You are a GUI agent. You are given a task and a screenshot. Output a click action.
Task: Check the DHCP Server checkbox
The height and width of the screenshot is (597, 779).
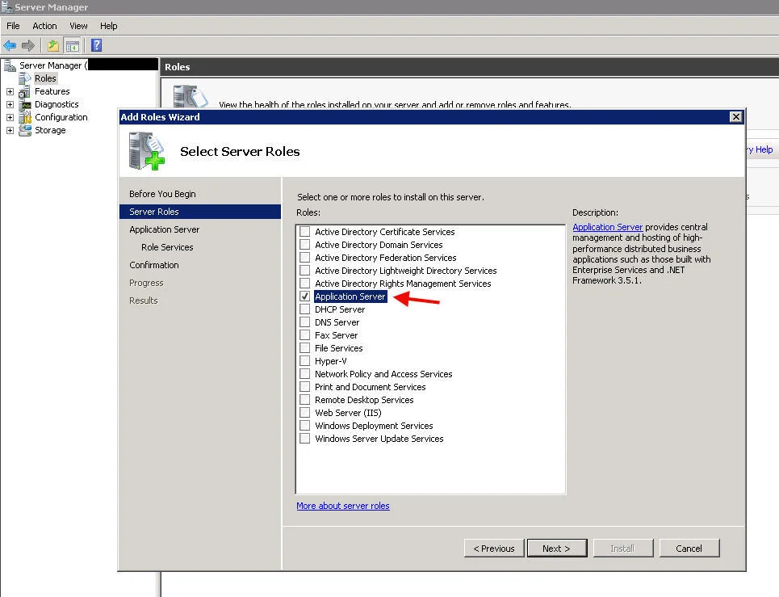coord(305,309)
